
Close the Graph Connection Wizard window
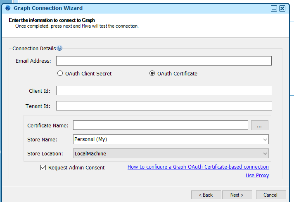click(x=282, y=8)
